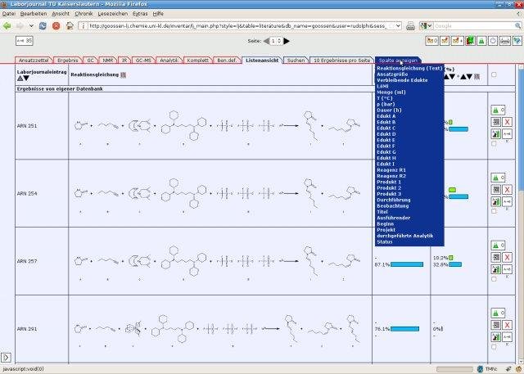This screenshot has width=524, height=374.
Task: Click the Firefox home button
Action: tap(69, 25)
